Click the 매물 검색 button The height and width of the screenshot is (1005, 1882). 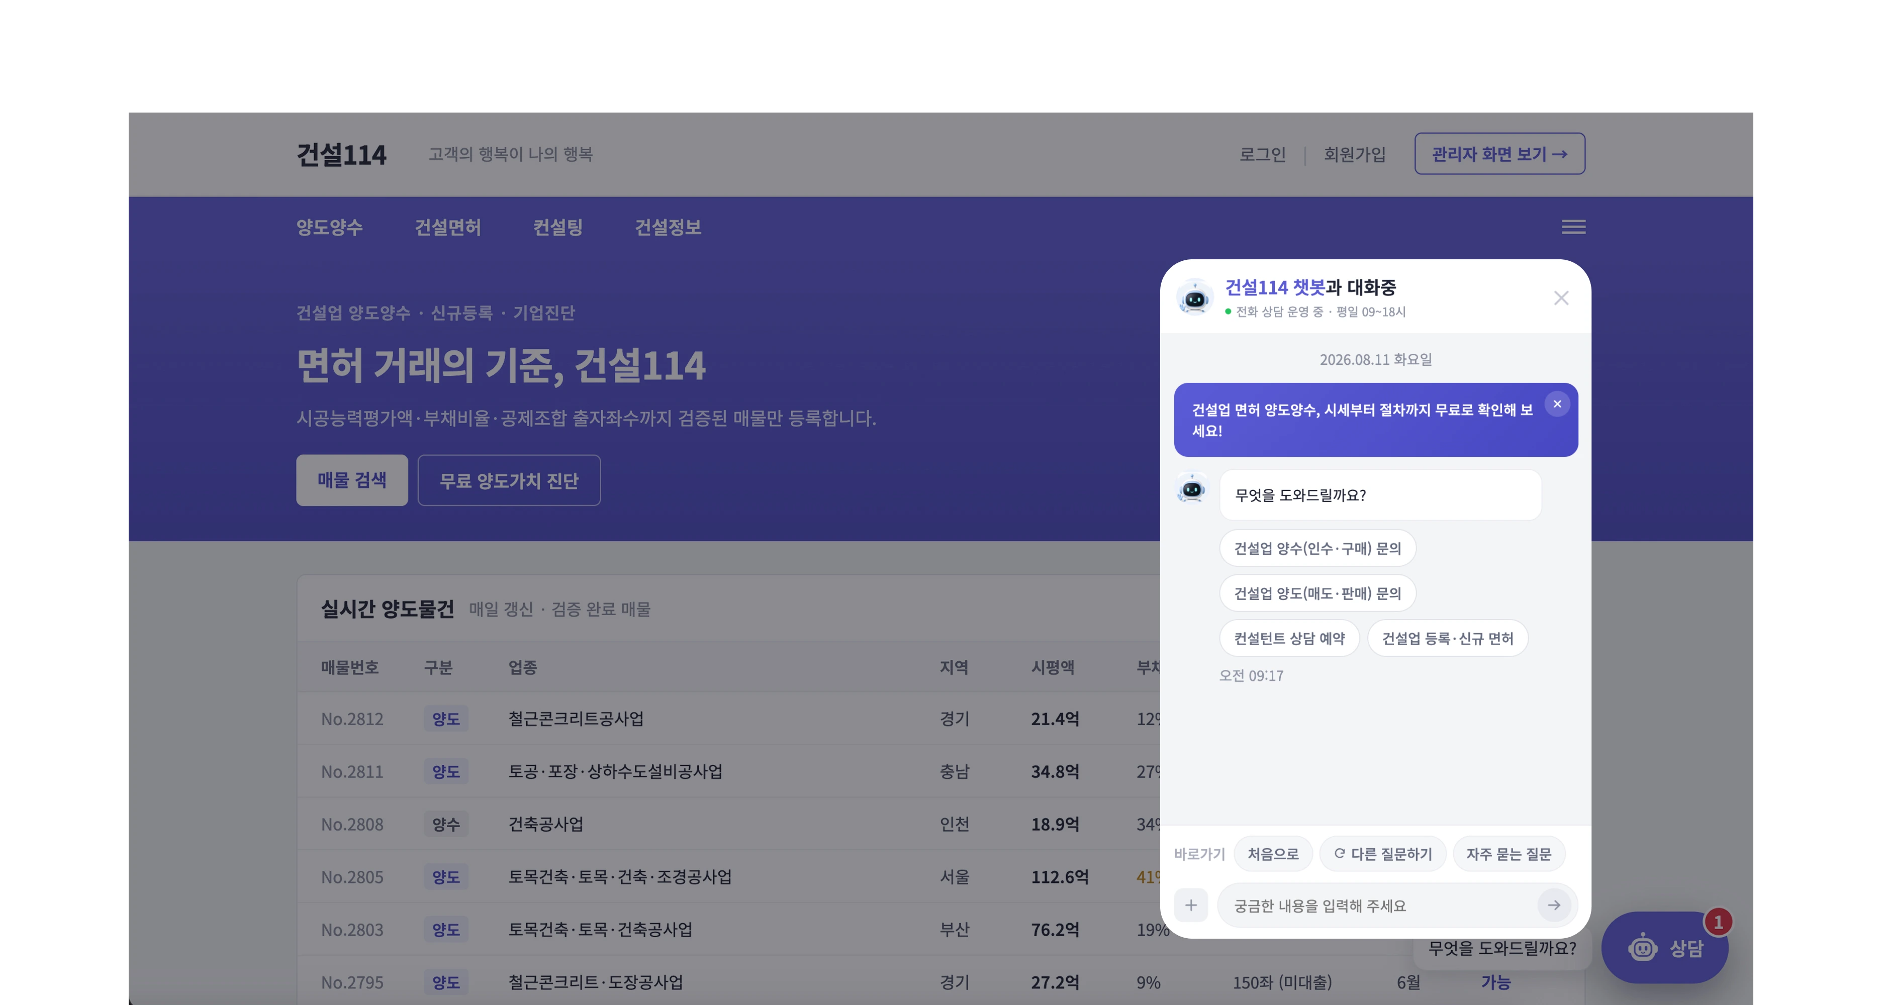click(352, 480)
